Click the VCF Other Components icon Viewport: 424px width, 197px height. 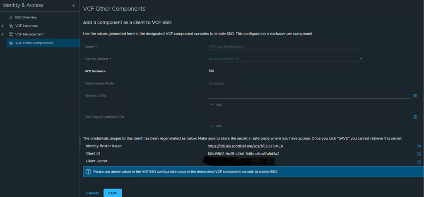coord(11,43)
